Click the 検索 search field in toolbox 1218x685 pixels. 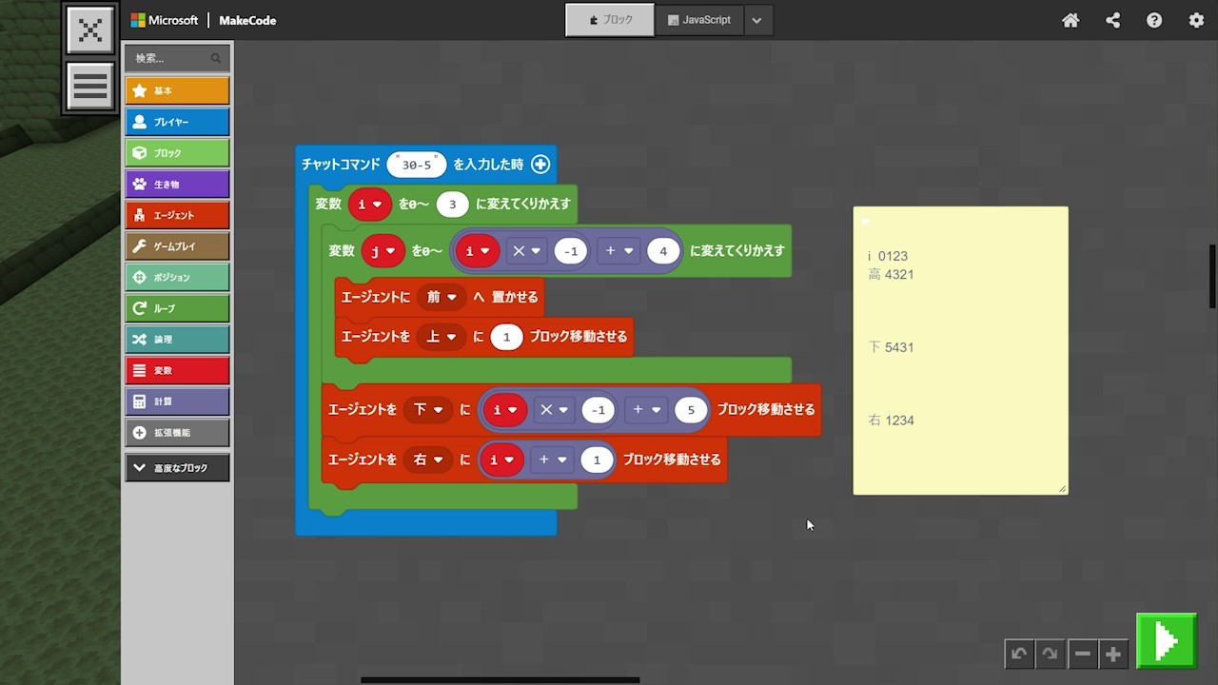click(171, 58)
